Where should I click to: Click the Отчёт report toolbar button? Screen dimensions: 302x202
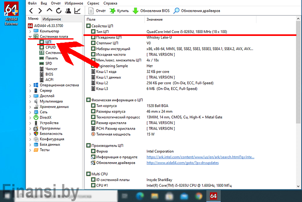pos(97,11)
